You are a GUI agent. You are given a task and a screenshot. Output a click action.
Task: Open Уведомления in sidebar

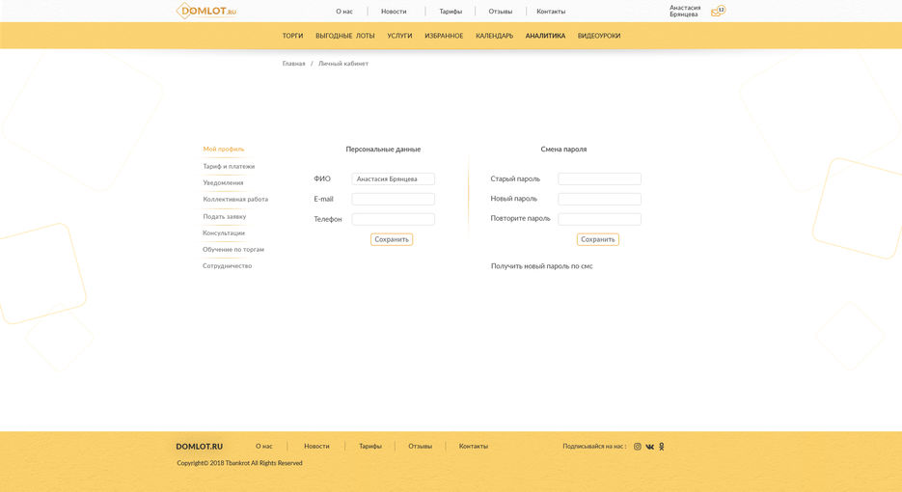coord(223,183)
